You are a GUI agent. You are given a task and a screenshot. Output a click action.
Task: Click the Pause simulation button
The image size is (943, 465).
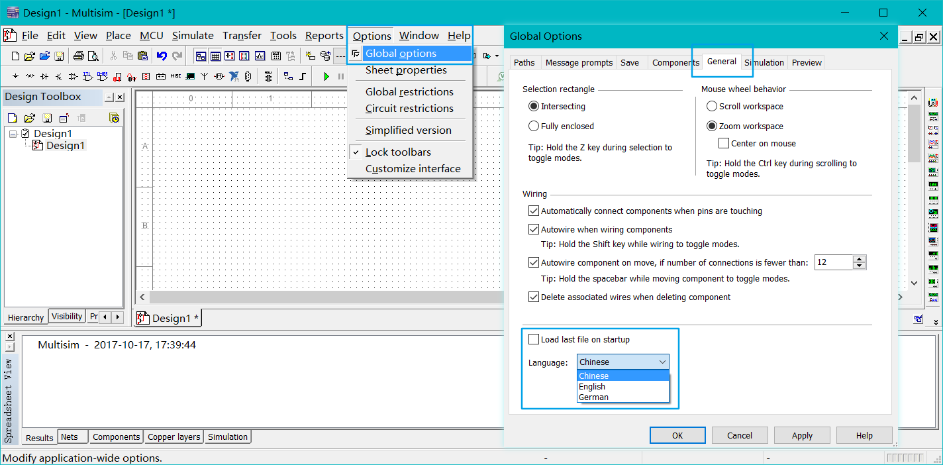pyautogui.click(x=341, y=76)
